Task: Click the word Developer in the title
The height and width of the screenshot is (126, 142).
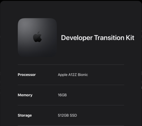Action: click(x=77, y=38)
